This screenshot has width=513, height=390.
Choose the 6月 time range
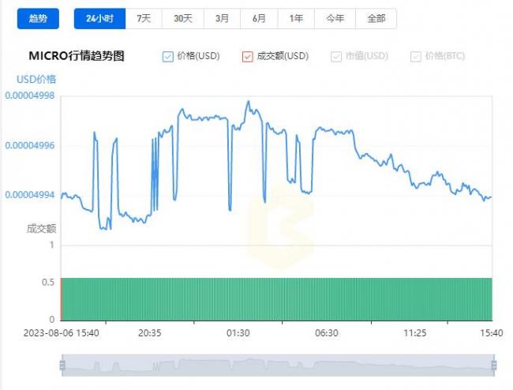pos(259,19)
